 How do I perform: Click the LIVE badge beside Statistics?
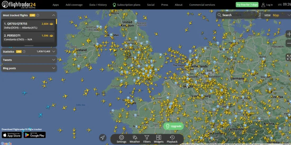tap(19, 52)
